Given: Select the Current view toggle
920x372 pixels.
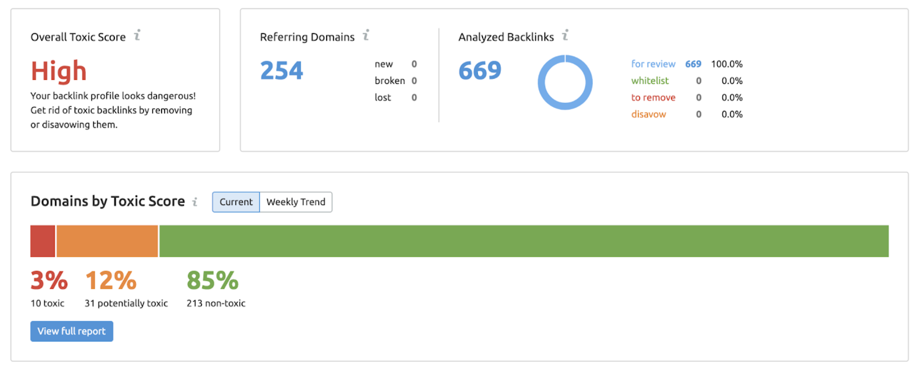Looking at the screenshot, I should [236, 202].
